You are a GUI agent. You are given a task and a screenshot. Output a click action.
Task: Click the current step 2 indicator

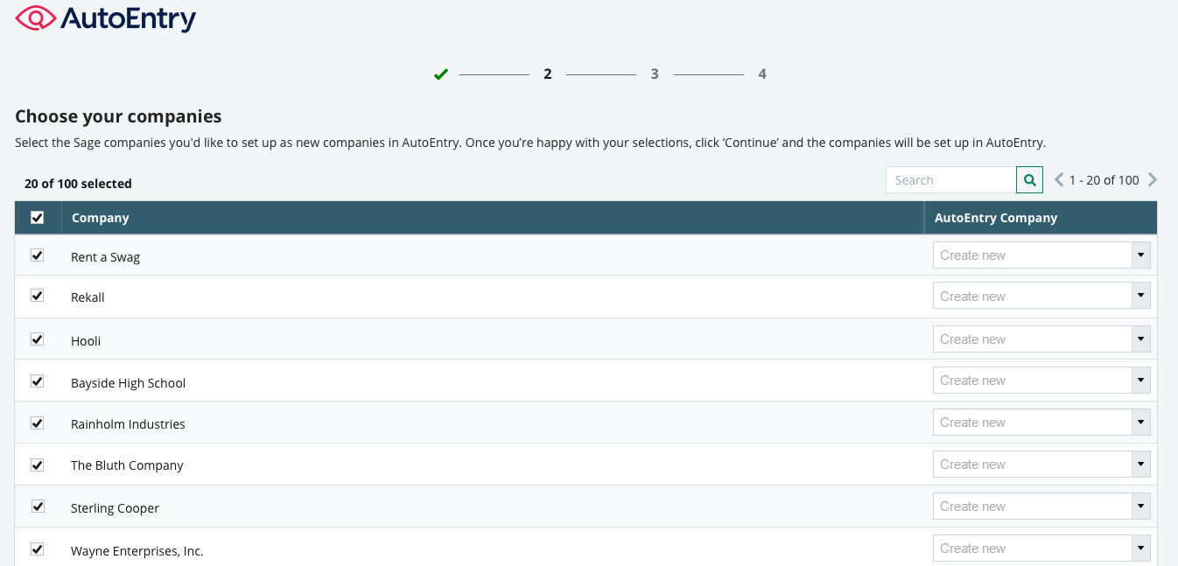[x=548, y=74]
